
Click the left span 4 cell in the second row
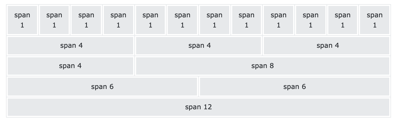pyautogui.click(x=70, y=46)
